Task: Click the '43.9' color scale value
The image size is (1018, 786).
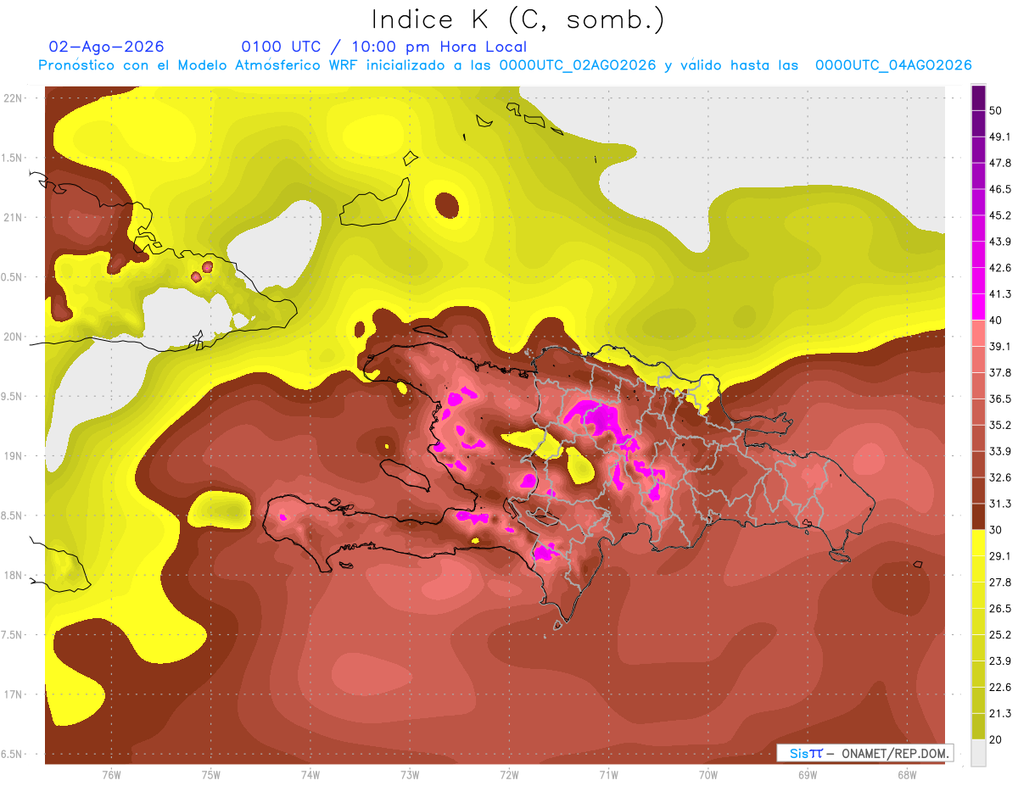Action: click(x=1000, y=242)
